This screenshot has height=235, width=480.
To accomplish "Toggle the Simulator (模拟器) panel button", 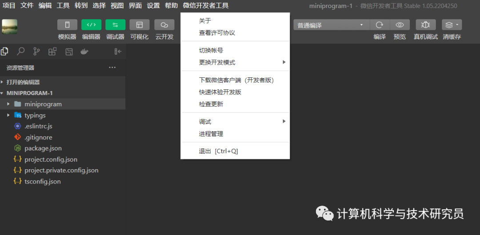I will [x=68, y=25].
